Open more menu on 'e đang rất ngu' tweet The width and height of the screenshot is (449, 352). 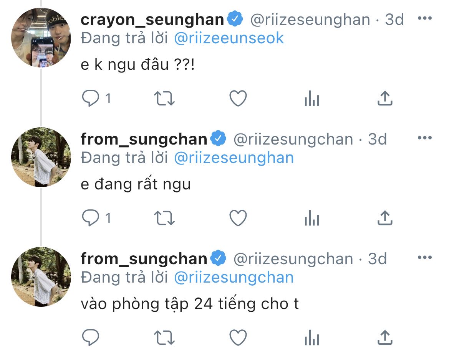pyautogui.click(x=425, y=138)
